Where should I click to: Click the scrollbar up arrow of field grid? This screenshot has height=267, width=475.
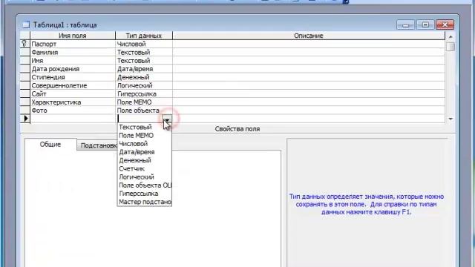(x=451, y=36)
